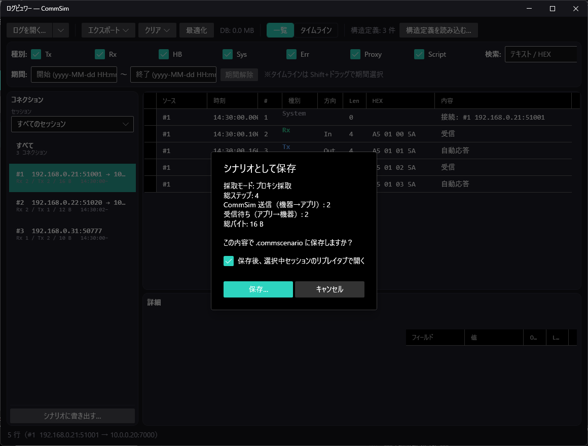Toggle the HB type filter checkbox

(x=164, y=54)
